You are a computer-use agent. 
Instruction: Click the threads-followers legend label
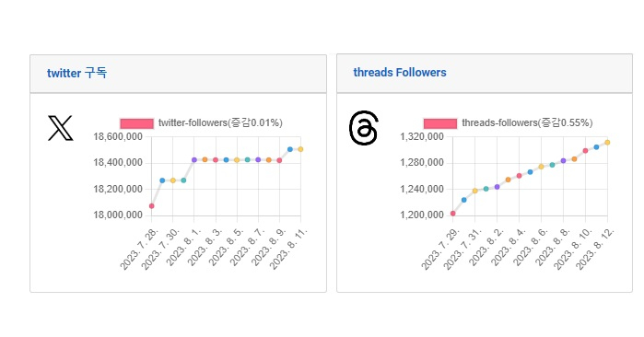[527, 122]
